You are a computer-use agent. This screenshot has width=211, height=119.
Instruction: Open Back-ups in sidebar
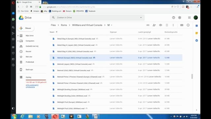[x=29, y=70]
